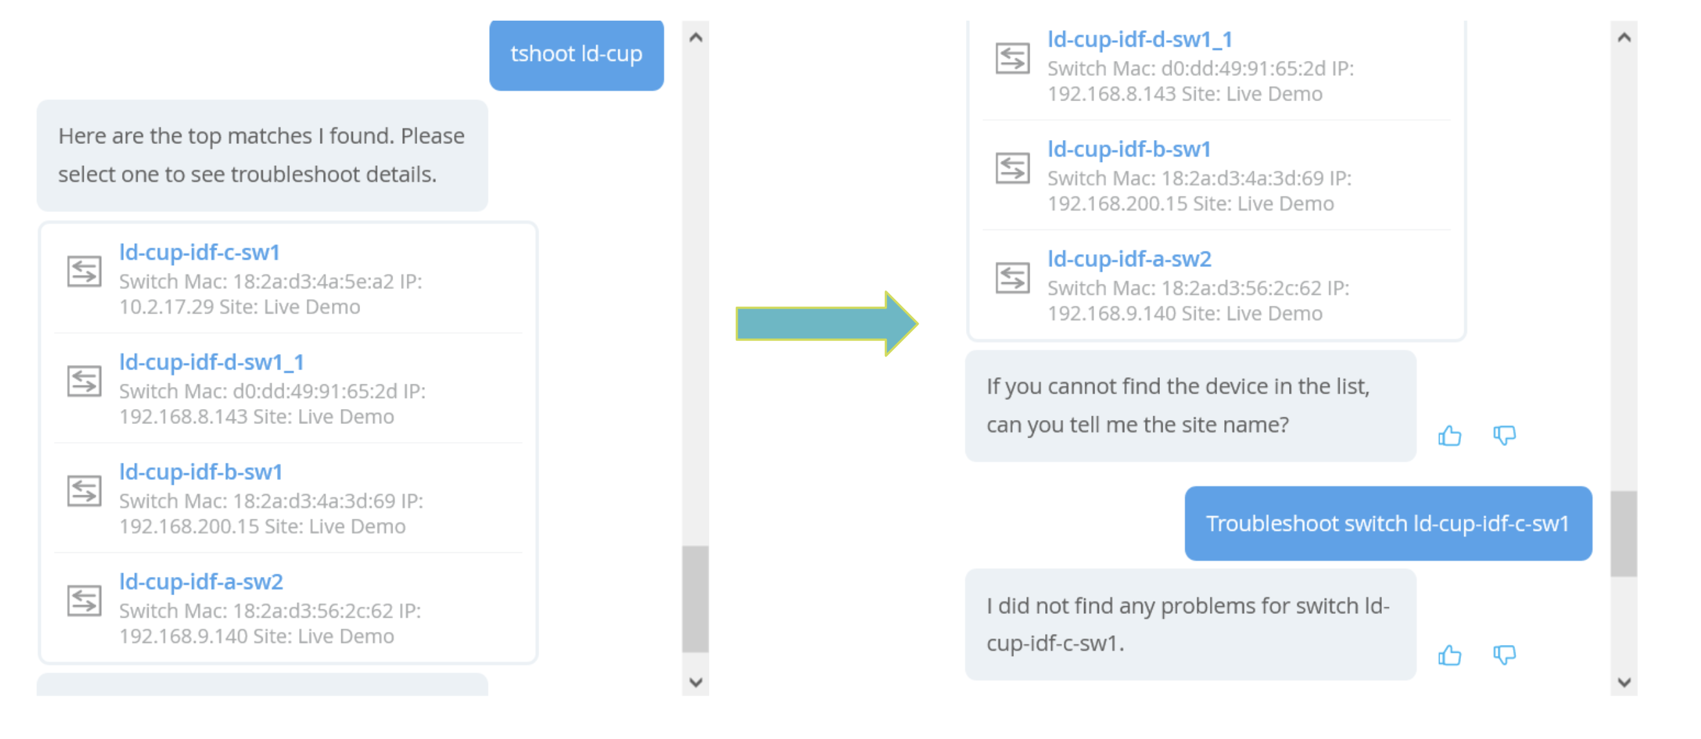Dislike the 'did not find any problems' reply
This screenshot has width=1701, height=739.
coord(1504,655)
